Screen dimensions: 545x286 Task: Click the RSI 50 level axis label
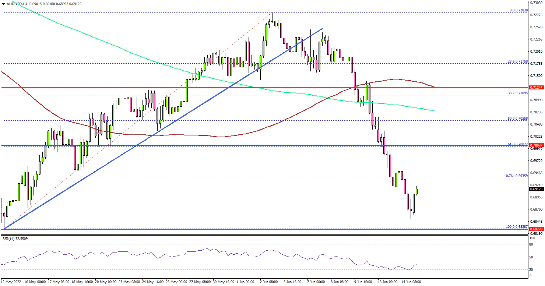(x=532, y=257)
